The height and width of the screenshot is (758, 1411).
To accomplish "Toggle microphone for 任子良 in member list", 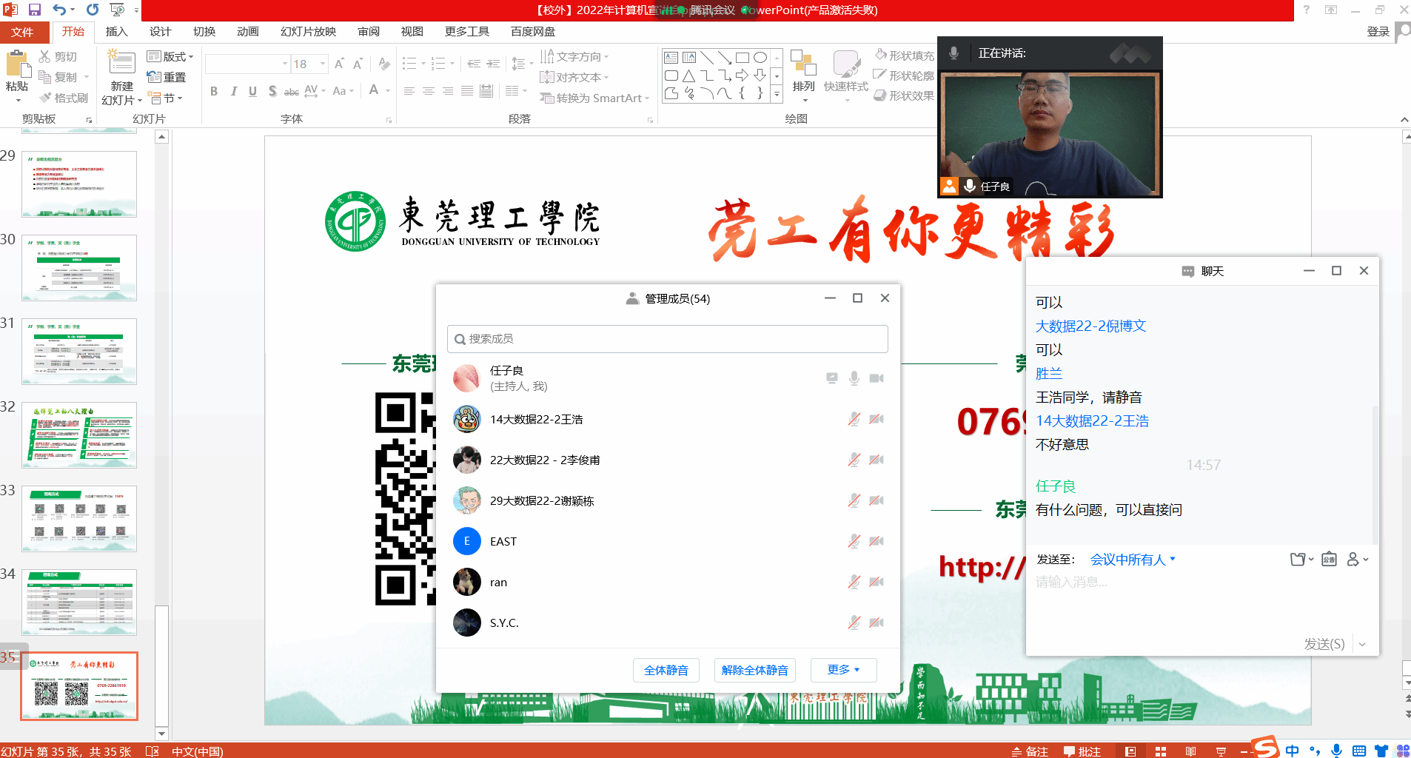I will tap(854, 378).
